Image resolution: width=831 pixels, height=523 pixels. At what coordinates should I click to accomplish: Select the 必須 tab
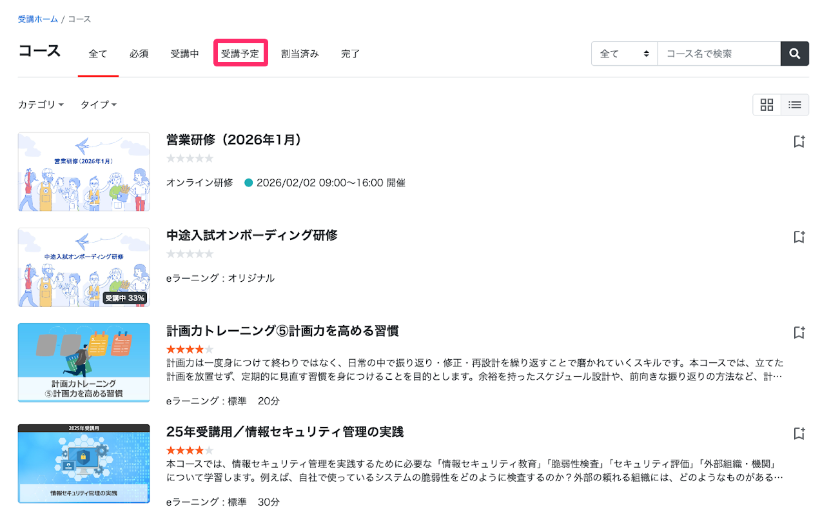pyautogui.click(x=139, y=54)
